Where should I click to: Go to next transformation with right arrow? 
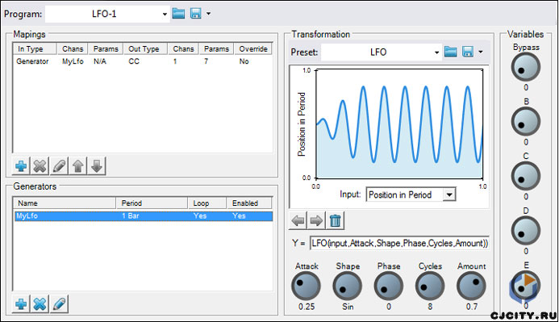[x=316, y=221]
